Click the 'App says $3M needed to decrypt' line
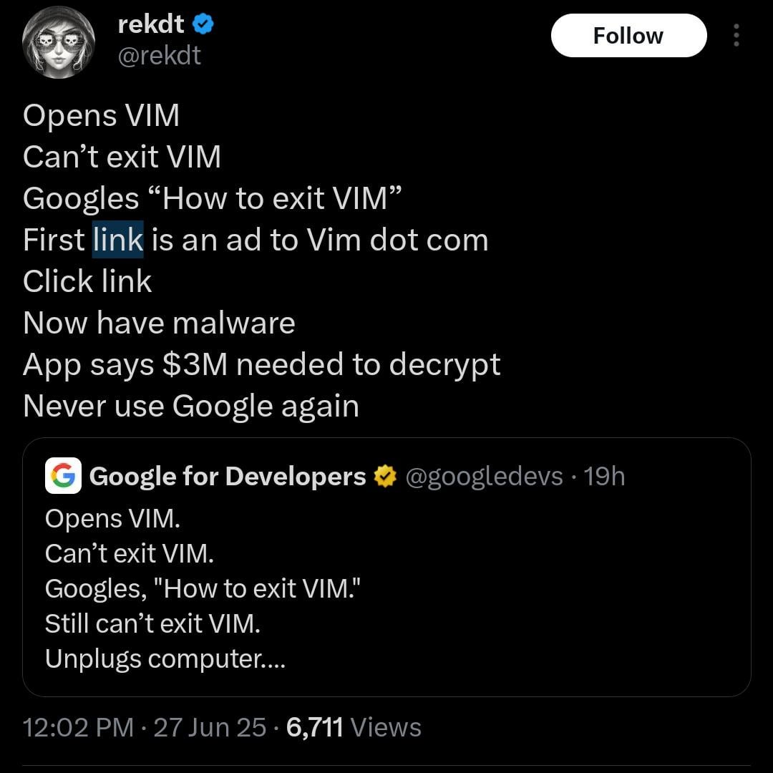 point(262,365)
